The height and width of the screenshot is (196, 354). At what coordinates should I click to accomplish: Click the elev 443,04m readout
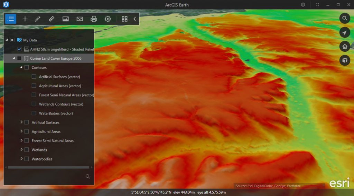184,192
